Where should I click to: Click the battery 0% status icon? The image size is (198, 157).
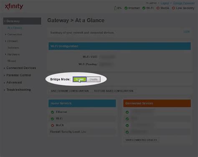tap(115, 8)
